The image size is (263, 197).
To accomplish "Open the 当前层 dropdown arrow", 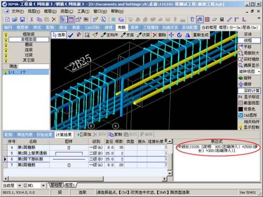I will 20,185.
